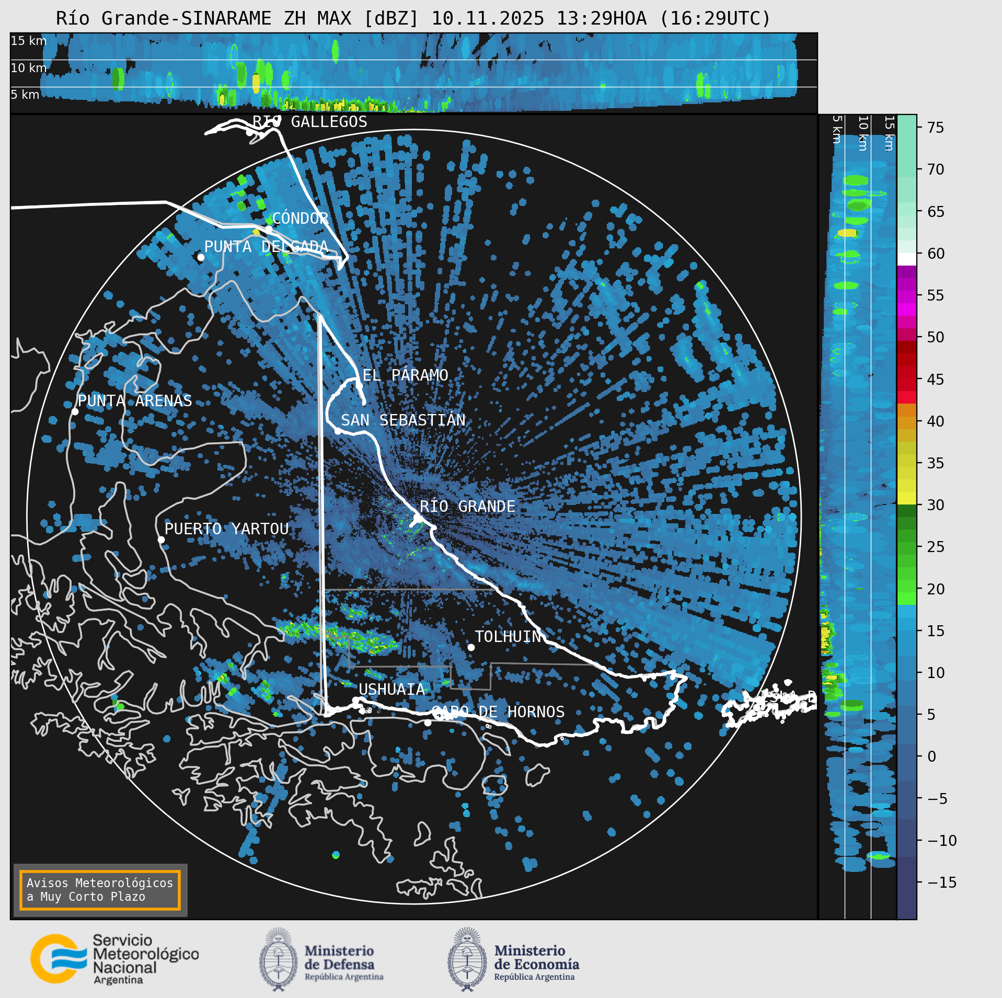Click the Ministerio de Economía text
The image size is (1002, 998).
pyautogui.click(x=537, y=964)
